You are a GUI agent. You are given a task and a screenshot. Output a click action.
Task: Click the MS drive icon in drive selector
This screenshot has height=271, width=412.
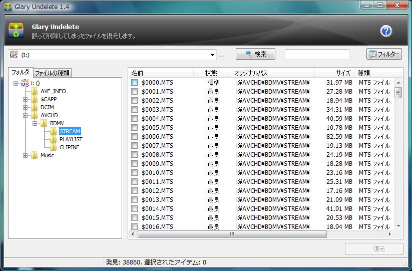(x=14, y=55)
